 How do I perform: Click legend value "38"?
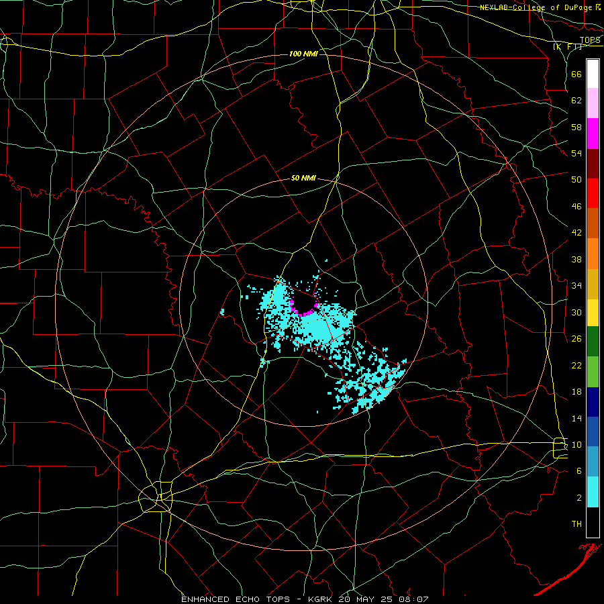(576, 259)
